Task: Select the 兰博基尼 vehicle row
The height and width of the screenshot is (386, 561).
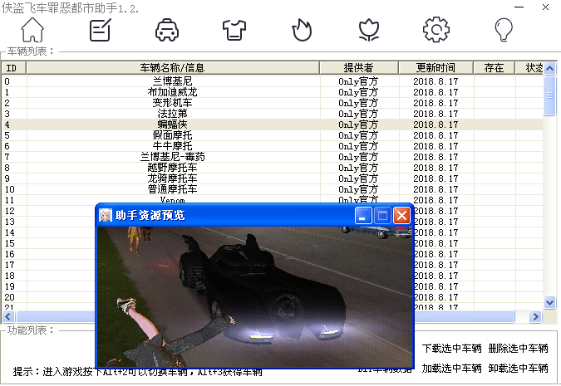Action: [273, 81]
